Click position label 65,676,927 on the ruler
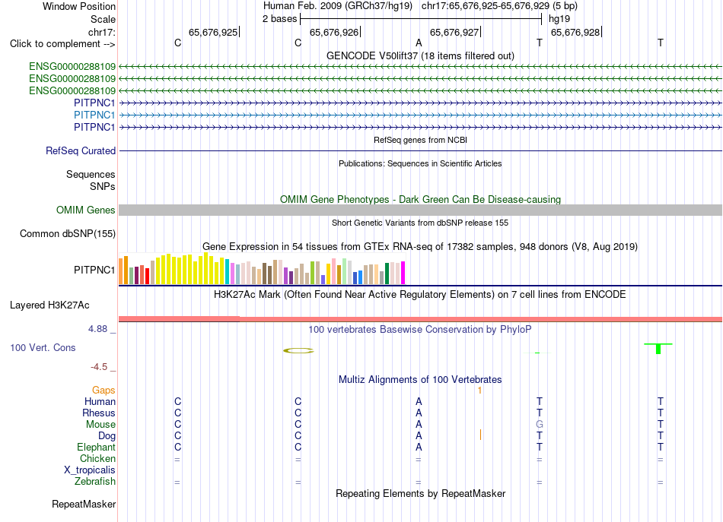Screen dimensions: 723x522 coord(454,32)
